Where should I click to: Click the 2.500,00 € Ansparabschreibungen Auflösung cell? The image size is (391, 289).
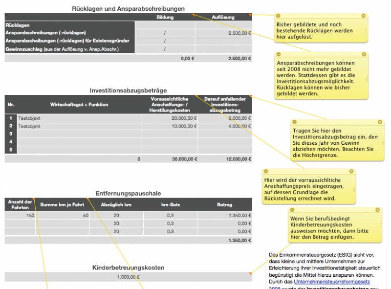click(x=225, y=33)
